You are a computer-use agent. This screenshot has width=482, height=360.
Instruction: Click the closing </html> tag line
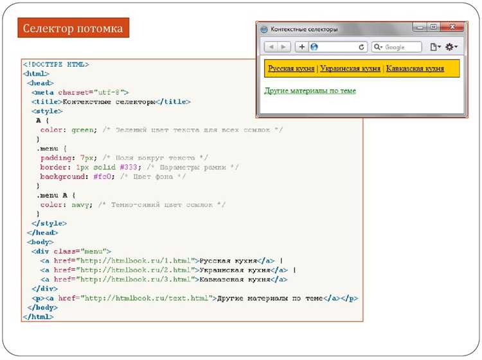tap(38, 317)
